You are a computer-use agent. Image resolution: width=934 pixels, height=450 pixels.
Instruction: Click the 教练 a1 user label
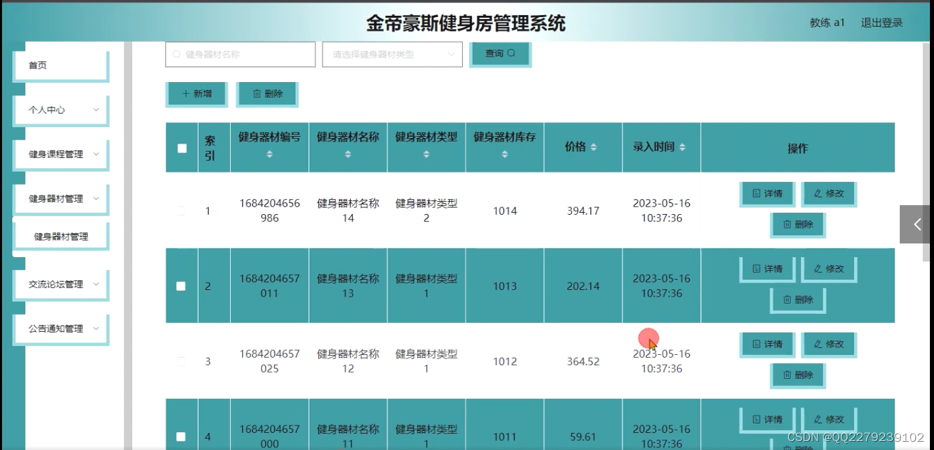click(827, 23)
